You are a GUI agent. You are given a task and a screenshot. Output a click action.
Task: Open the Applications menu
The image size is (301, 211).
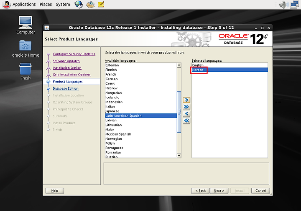tap(24, 5)
